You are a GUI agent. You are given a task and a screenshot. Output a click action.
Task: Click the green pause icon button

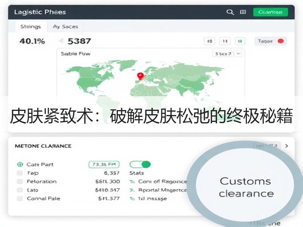[x=240, y=41]
